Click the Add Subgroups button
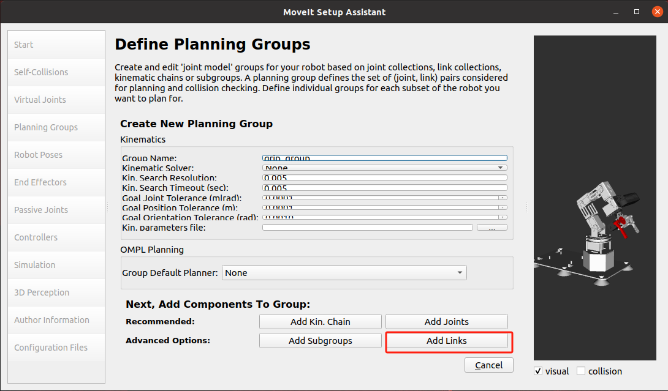The height and width of the screenshot is (391, 668). pos(321,341)
